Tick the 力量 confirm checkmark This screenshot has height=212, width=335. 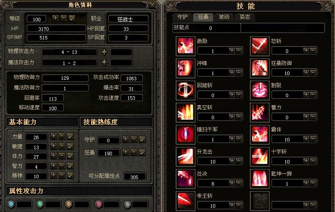[x=70, y=136]
